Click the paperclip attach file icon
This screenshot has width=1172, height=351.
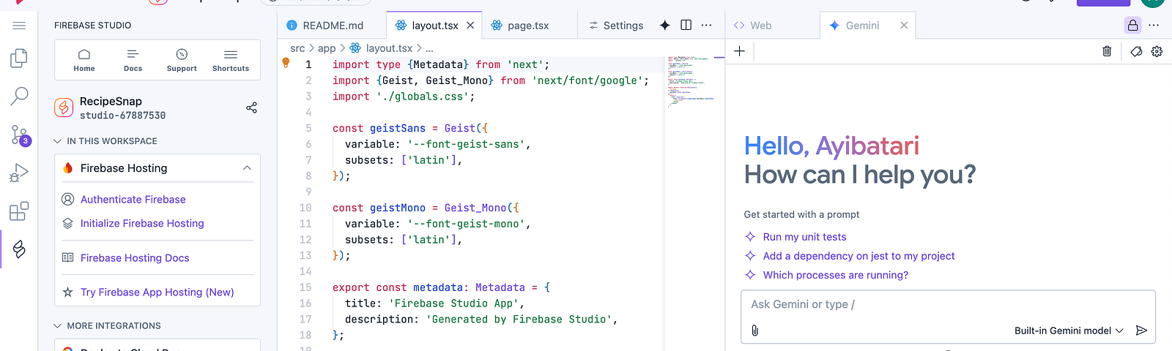click(755, 331)
